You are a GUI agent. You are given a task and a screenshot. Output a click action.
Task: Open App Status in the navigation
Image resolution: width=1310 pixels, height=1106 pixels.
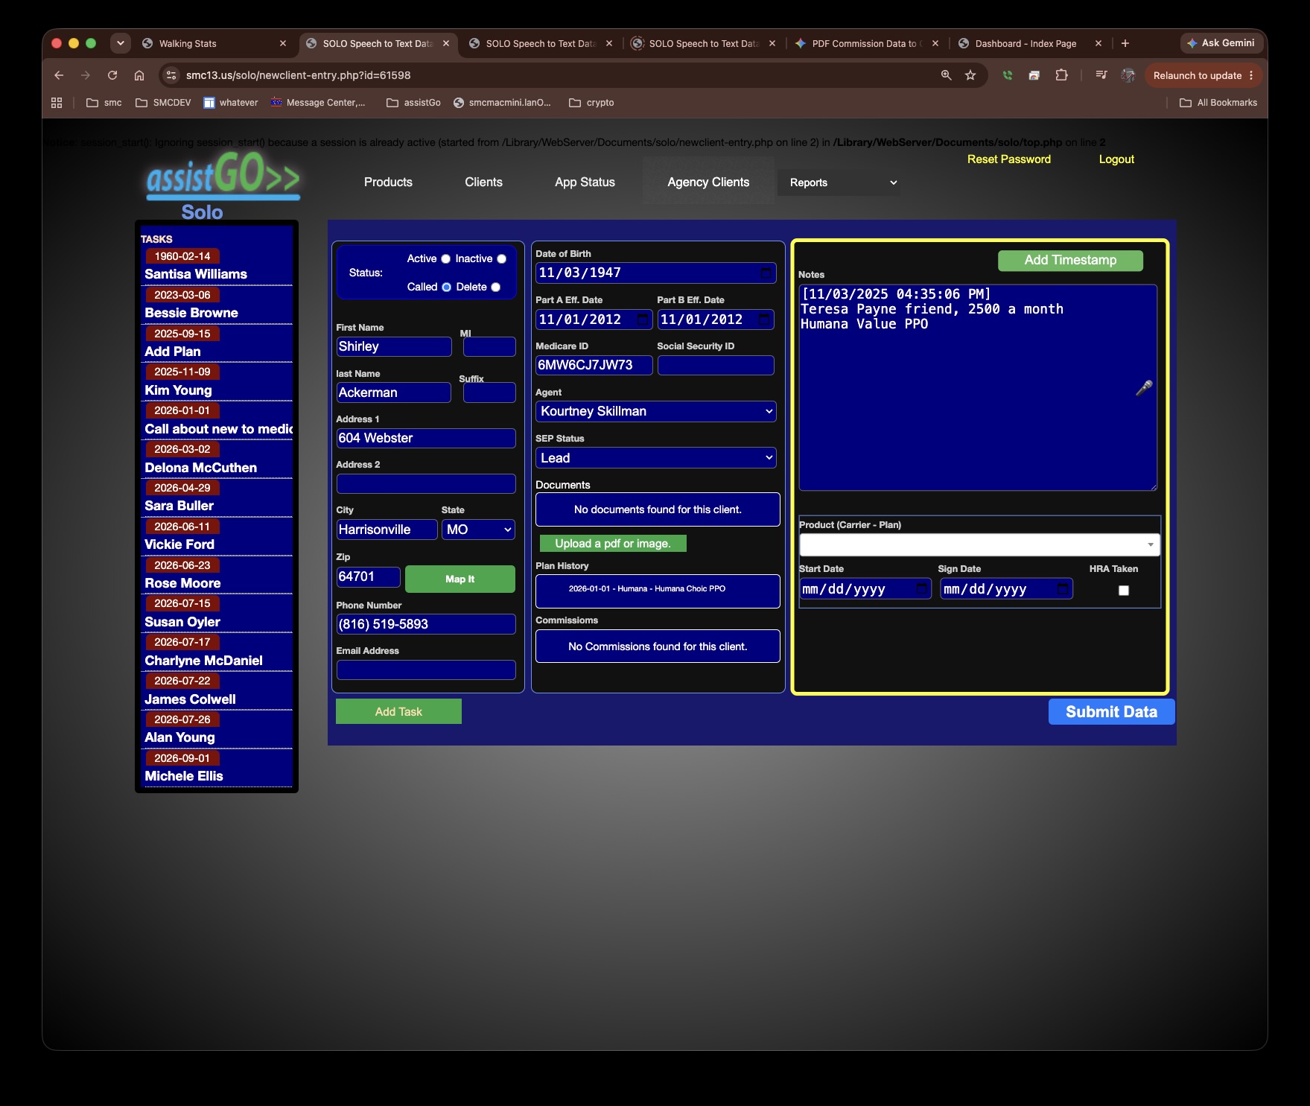point(585,182)
